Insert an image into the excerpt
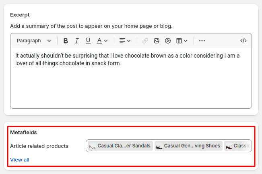262x174 pixels. (x=157, y=41)
